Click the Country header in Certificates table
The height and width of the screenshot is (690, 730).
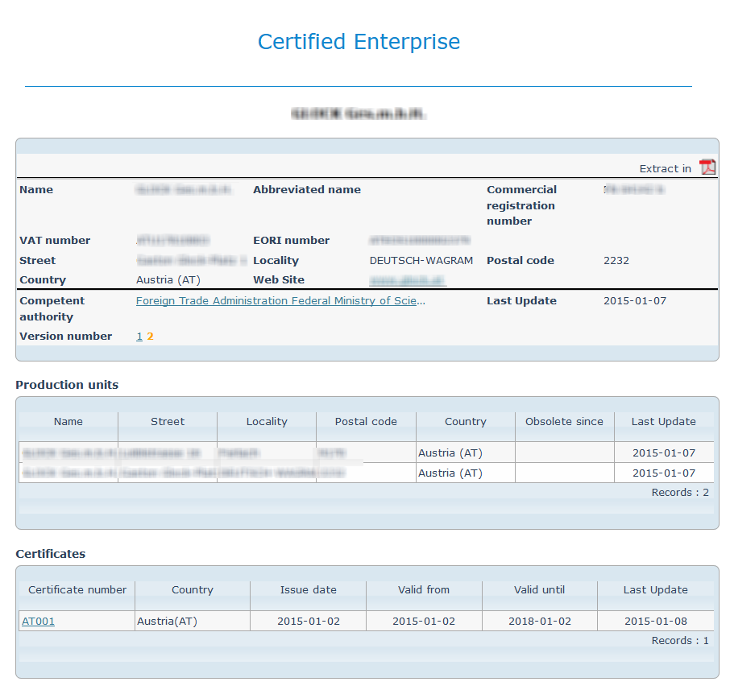click(x=192, y=589)
